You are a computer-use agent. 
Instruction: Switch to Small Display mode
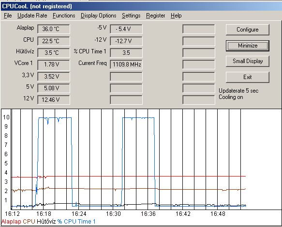coord(248,61)
